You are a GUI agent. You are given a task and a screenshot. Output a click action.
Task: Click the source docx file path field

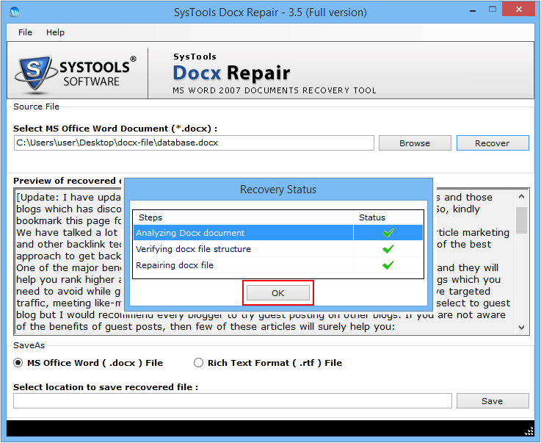[194, 143]
